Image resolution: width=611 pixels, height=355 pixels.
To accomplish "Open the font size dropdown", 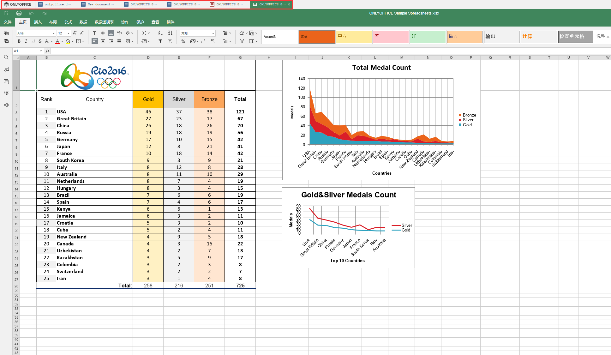I will click(69, 33).
